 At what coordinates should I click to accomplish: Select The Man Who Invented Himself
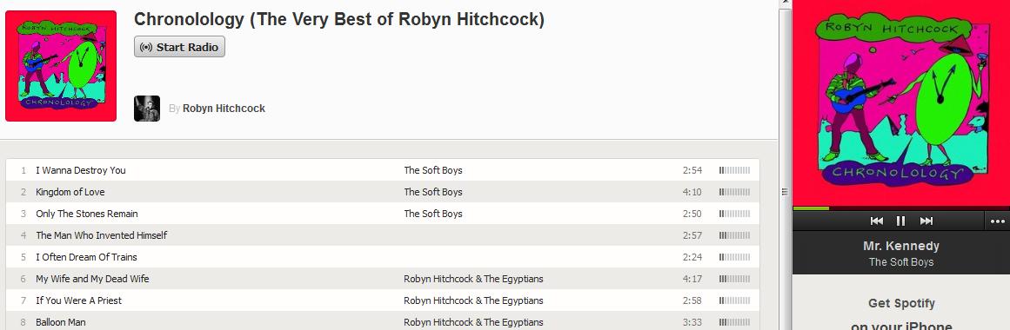pos(383,235)
